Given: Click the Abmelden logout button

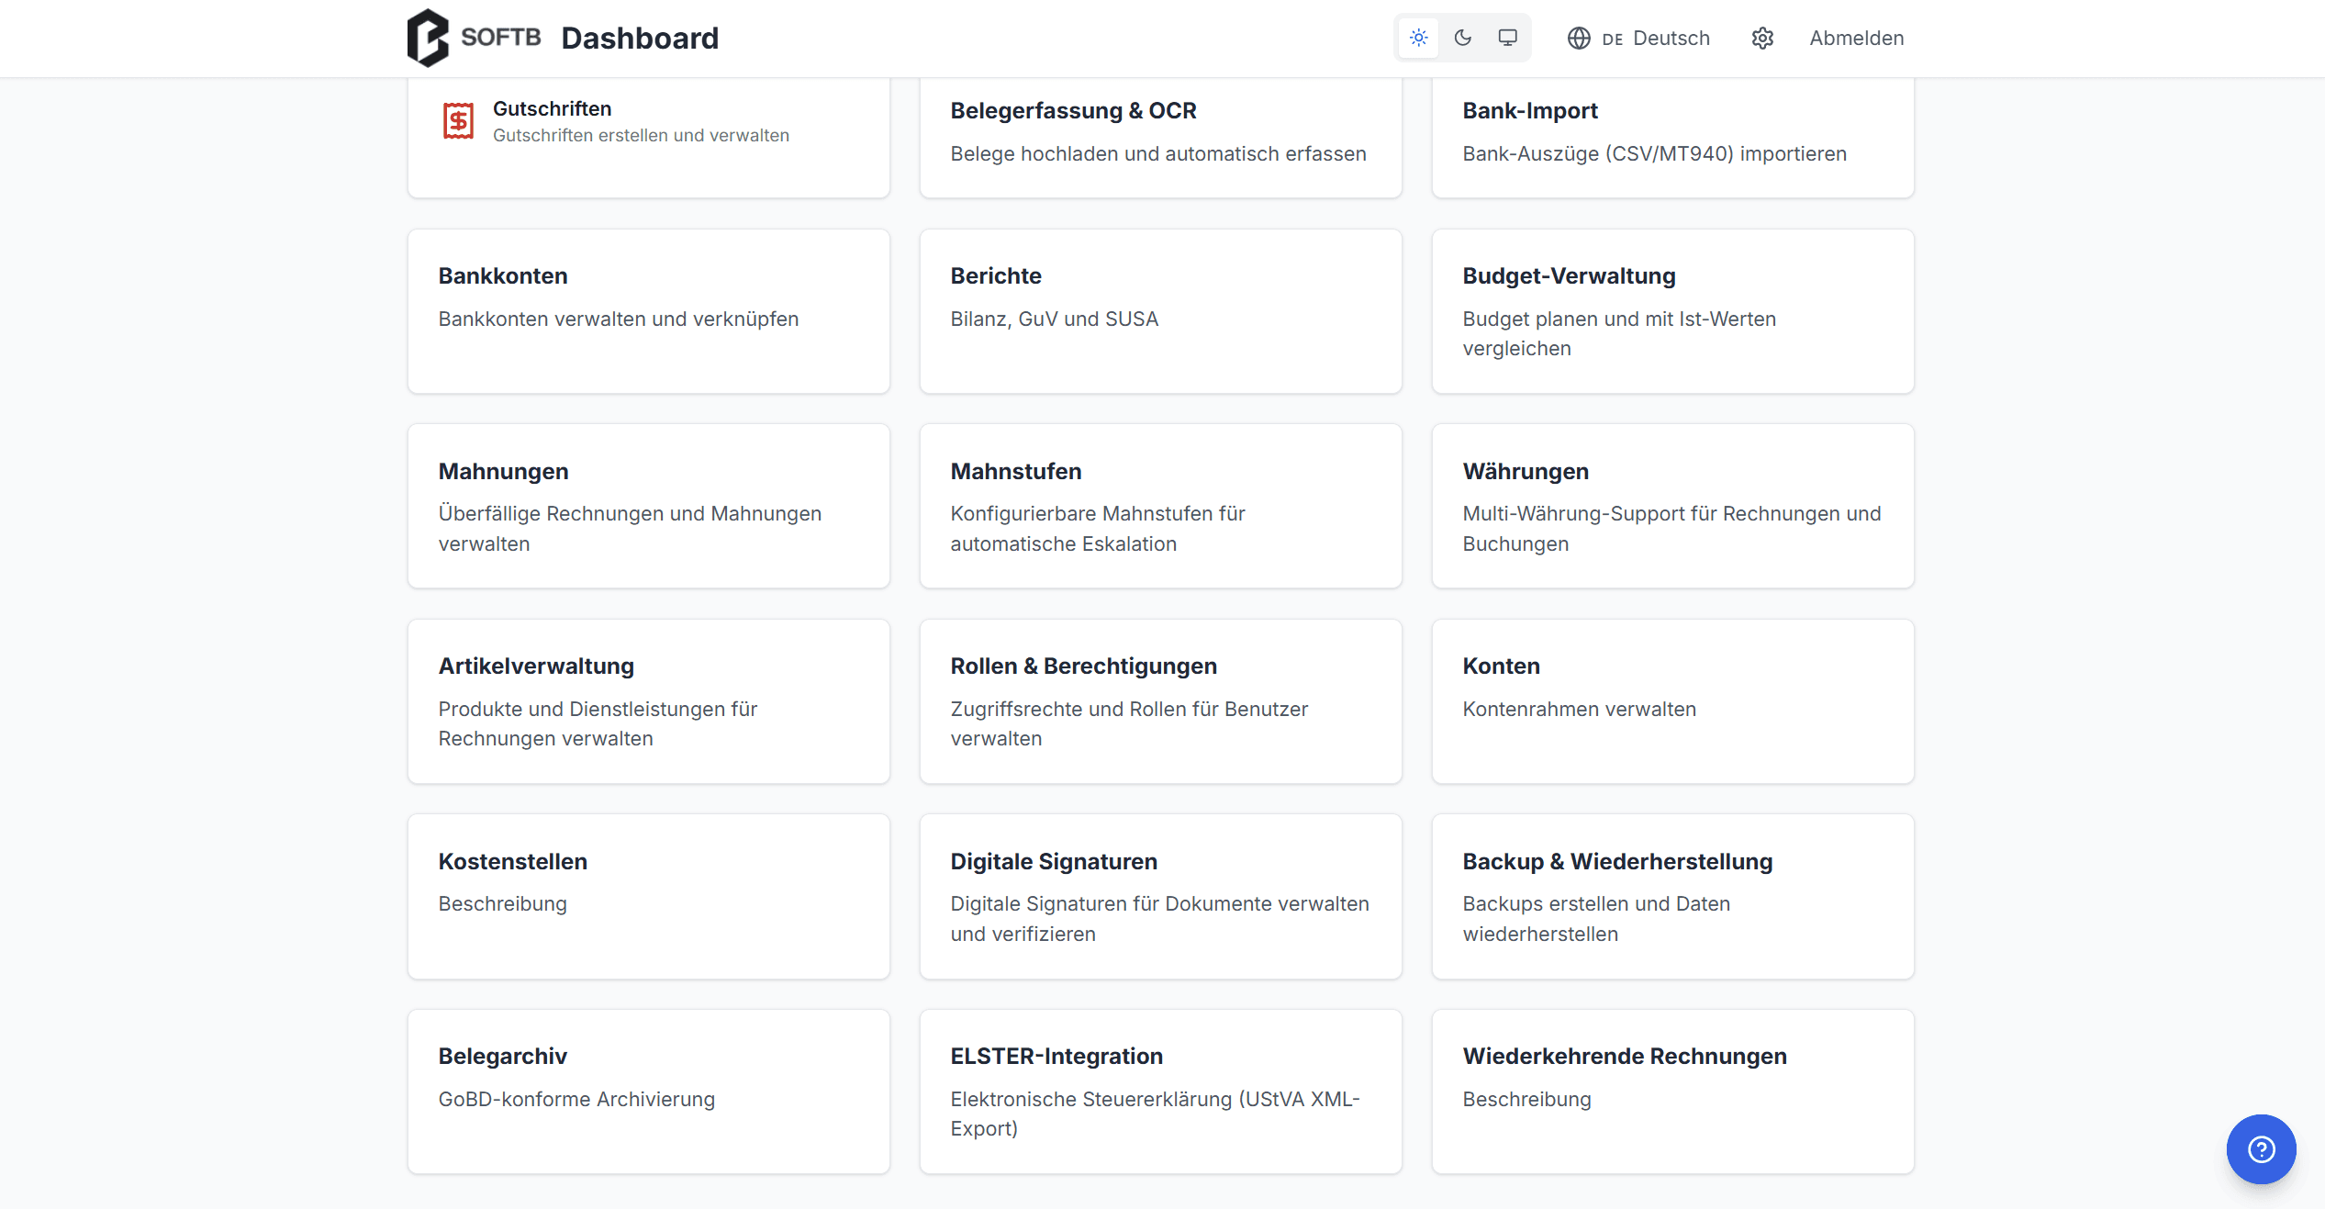Looking at the screenshot, I should point(1856,39).
